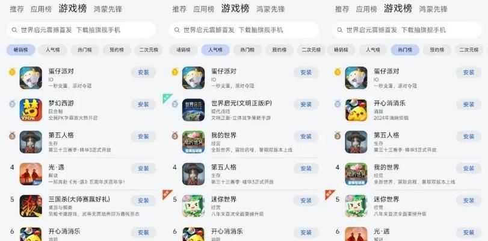Tap the 开心消消乐 icon ranked second
The height and width of the screenshot is (241, 488).
tap(356, 110)
